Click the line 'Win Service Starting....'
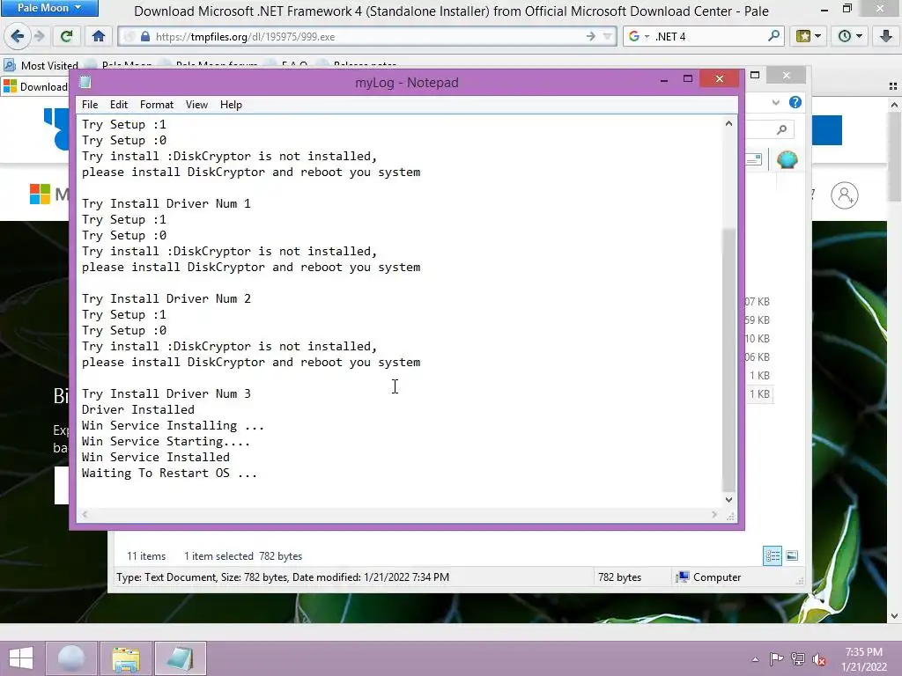902x676 pixels. coord(166,442)
